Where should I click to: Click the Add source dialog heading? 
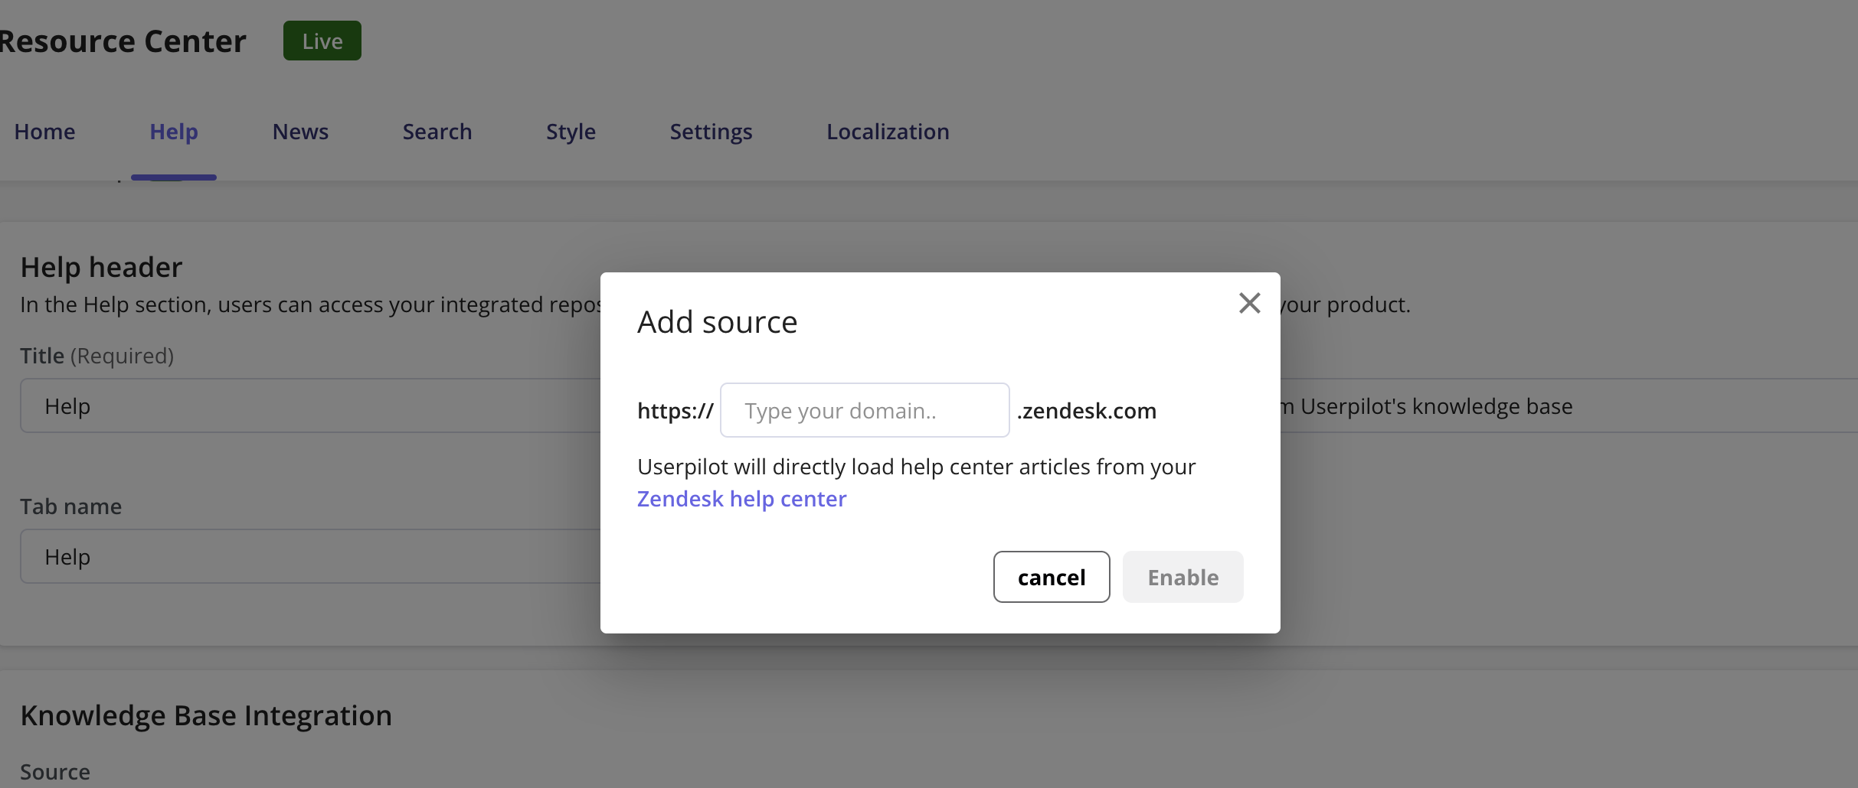[717, 322]
